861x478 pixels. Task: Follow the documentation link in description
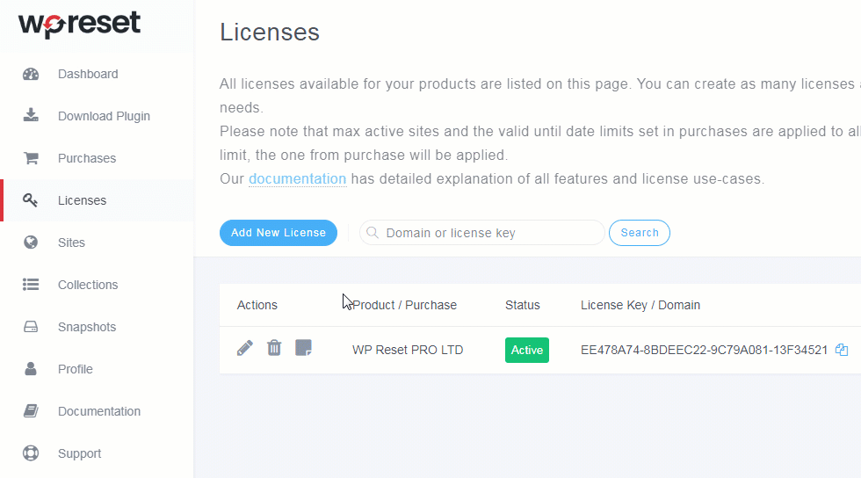(297, 179)
